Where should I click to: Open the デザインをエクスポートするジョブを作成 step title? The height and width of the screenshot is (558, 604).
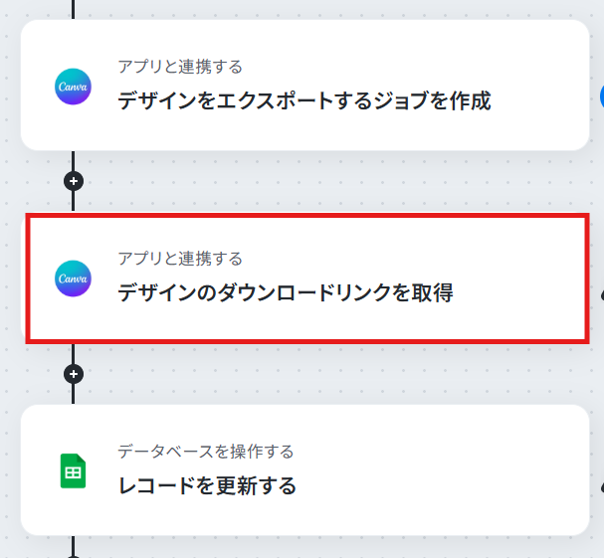[304, 100]
